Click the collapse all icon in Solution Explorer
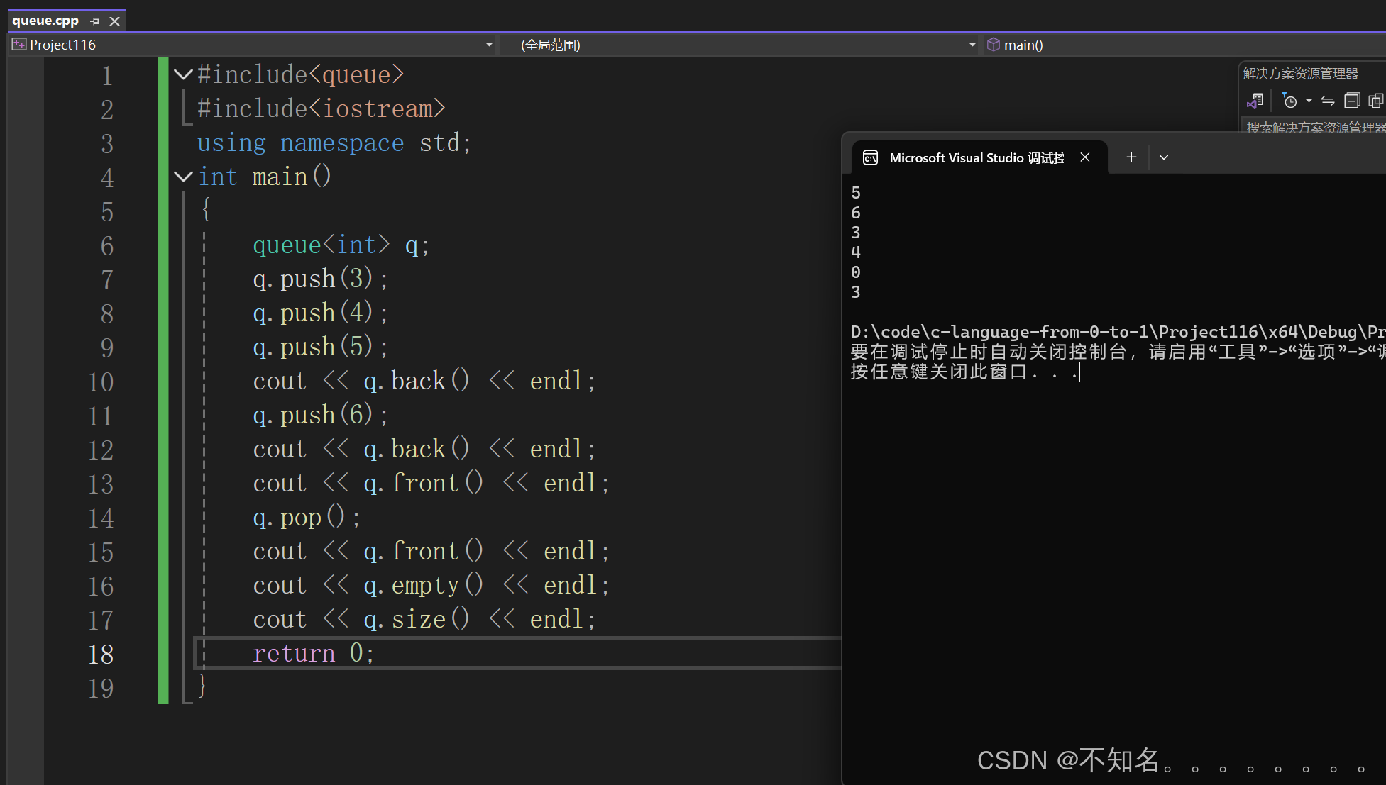Image resolution: width=1386 pixels, height=785 pixels. coord(1352,101)
